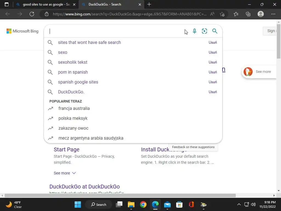Click the magnifier search button in Bing box
The width and height of the screenshot is (281, 211).
point(215,31)
